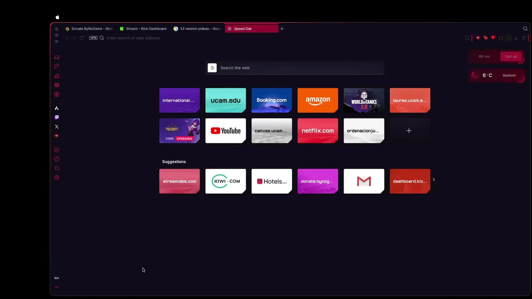This screenshot has width=532, height=299.
Task: Open a new tab with plus
Action: [282, 29]
